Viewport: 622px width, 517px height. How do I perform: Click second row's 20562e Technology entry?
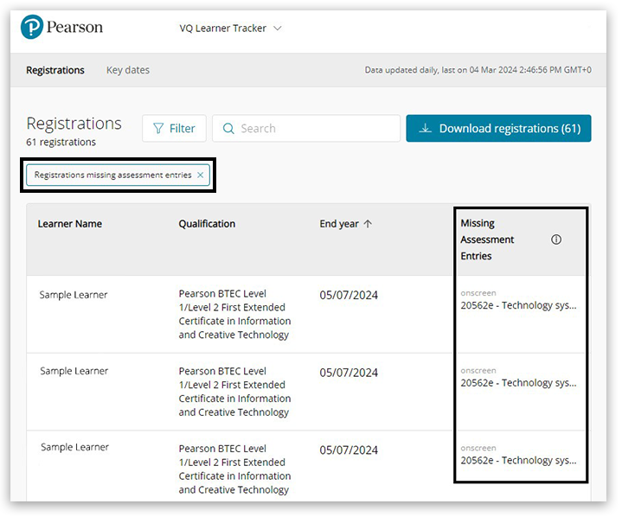coord(518,383)
